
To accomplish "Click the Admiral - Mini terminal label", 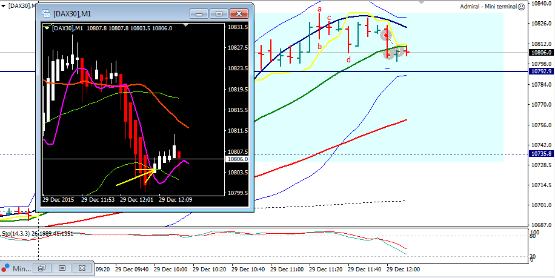I will pyautogui.click(x=488, y=7).
